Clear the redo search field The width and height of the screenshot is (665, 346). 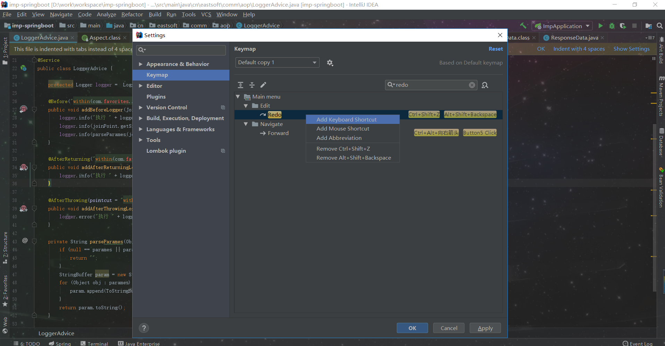coord(472,85)
